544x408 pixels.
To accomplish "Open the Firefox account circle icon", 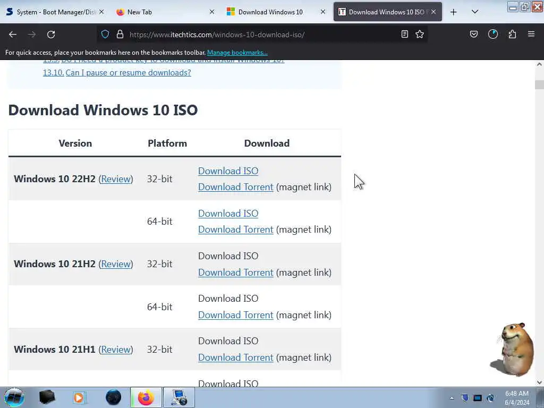I will click(493, 34).
